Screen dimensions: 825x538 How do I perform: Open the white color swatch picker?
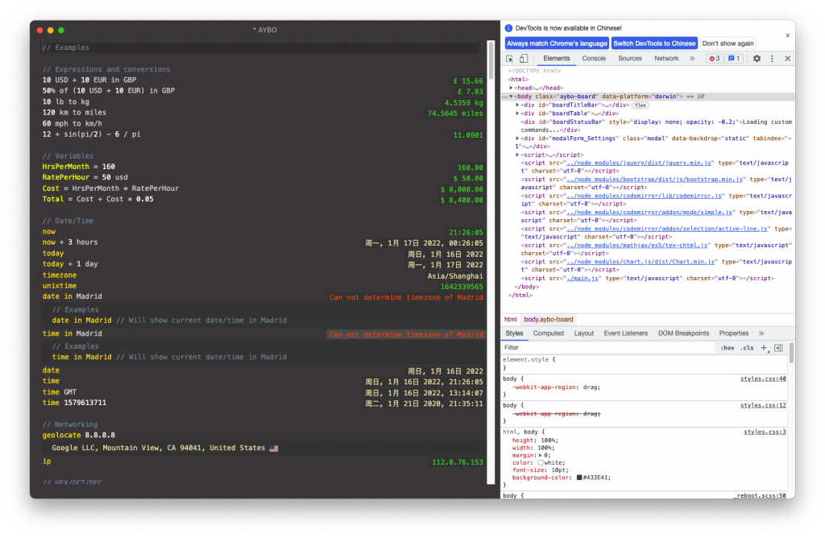541,463
